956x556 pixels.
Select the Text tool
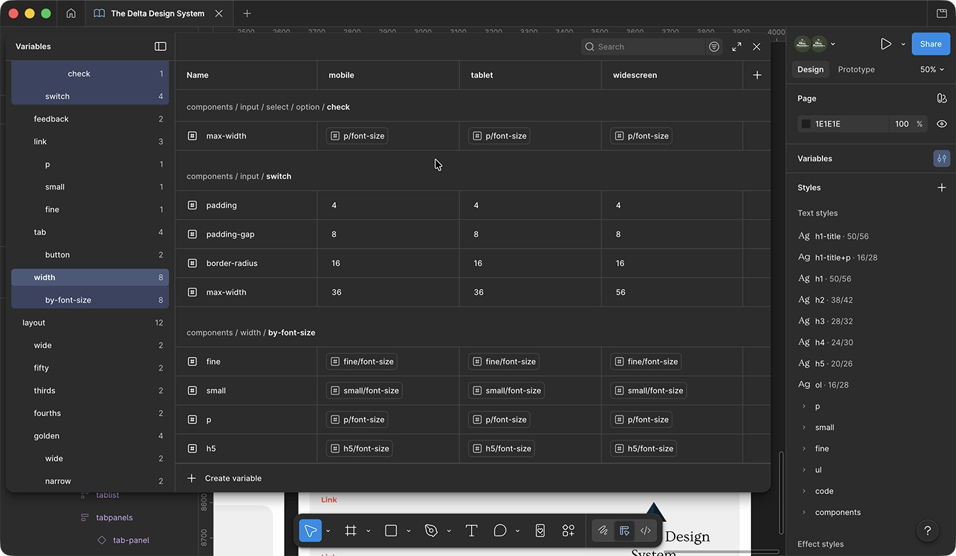coord(471,531)
